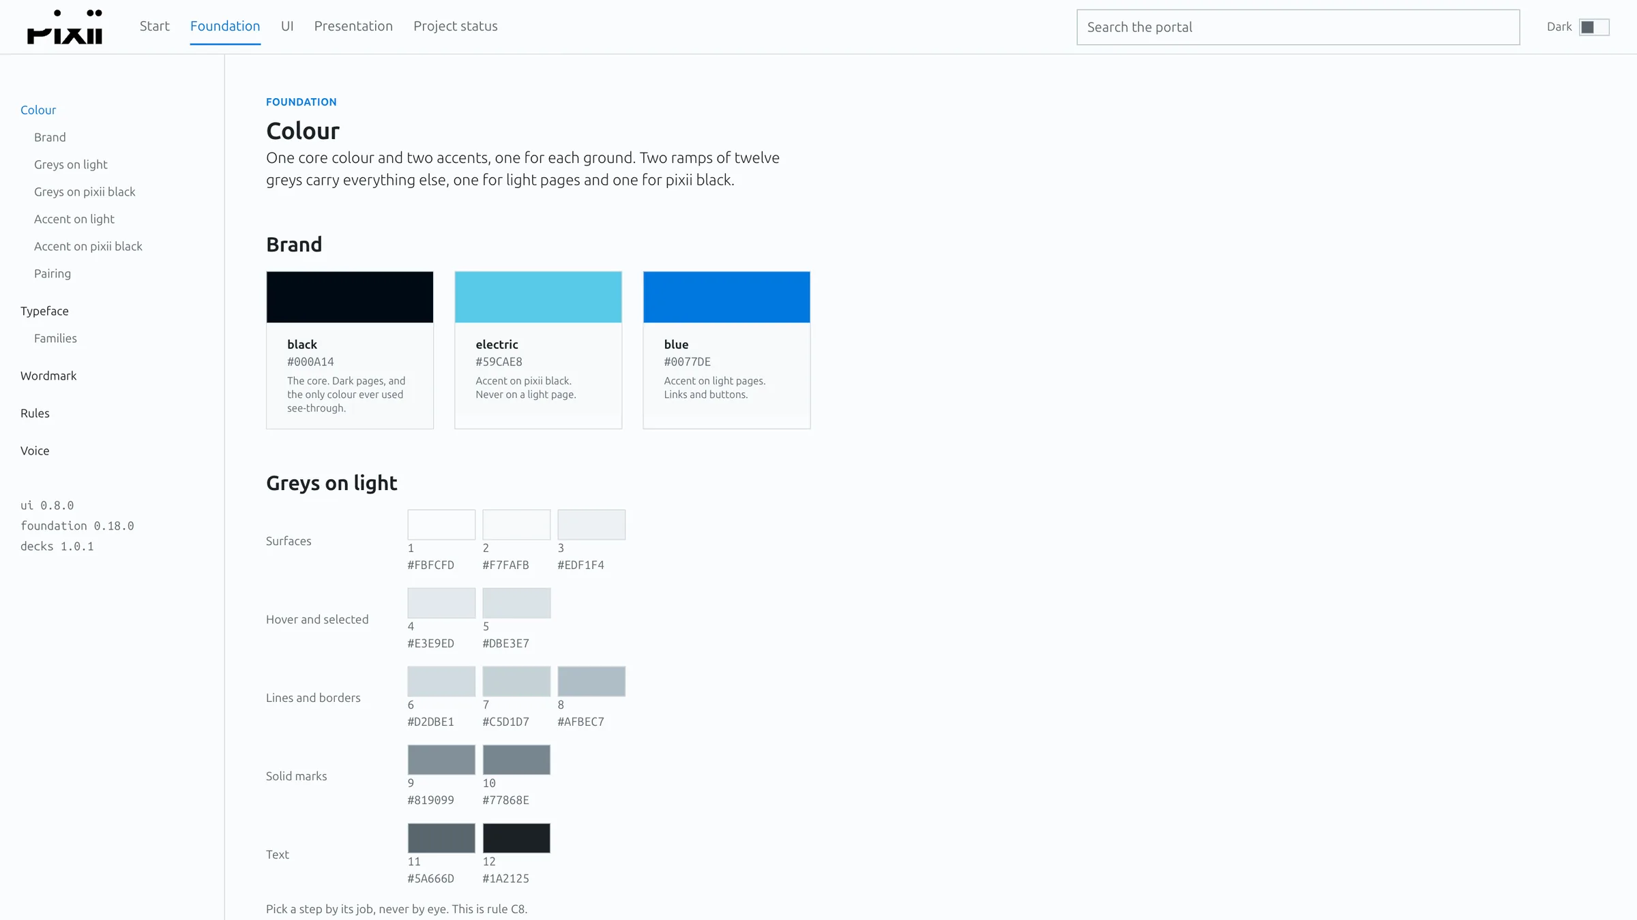Click the electric brand colour swatch
This screenshot has width=1637, height=920.
pyautogui.click(x=538, y=297)
